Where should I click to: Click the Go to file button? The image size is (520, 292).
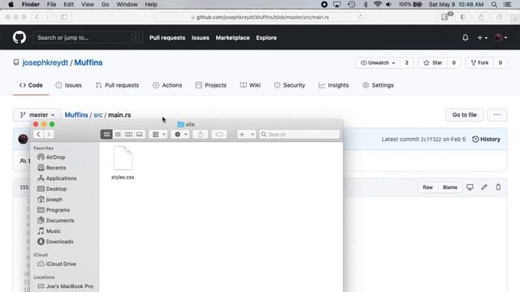point(464,114)
